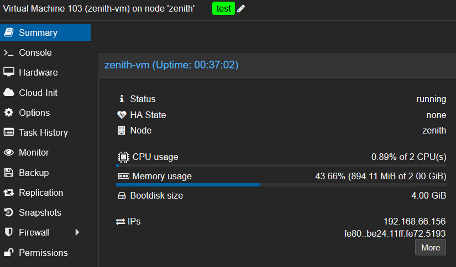Click the green 'test' tag
Screen dimensions: 456x267
(223, 9)
